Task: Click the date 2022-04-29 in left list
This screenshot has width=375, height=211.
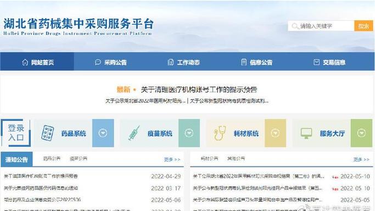Action: pyautogui.click(x=166, y=176)
